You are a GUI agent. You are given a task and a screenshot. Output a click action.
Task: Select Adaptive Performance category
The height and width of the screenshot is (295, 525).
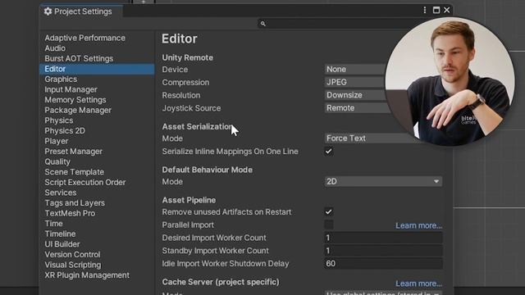85,38
